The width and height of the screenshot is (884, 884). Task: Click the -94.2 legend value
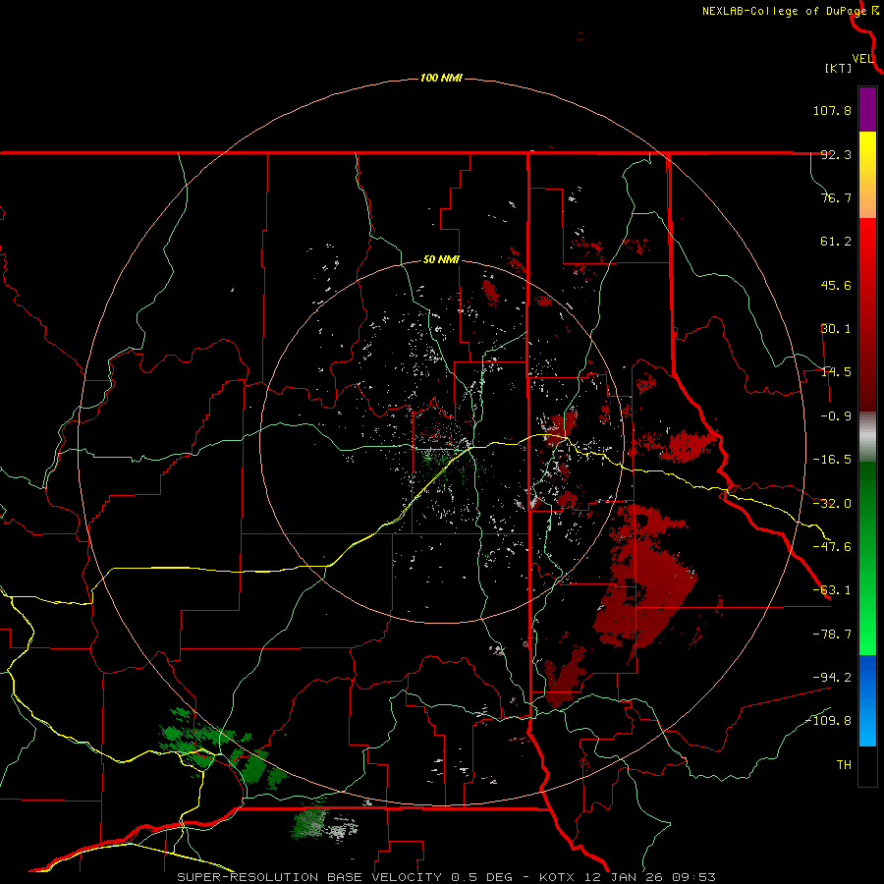tap(832, 677)
